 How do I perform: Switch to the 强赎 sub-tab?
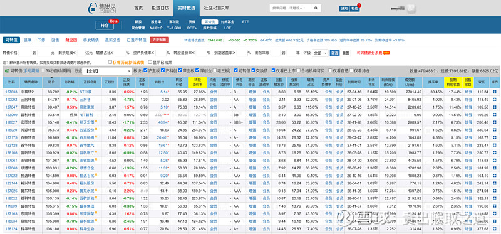point(28,40)
